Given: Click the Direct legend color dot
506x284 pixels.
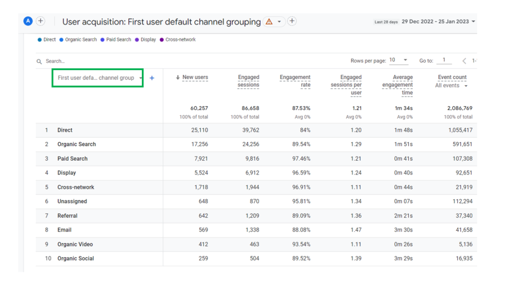Looking at the screenshot, I should 40,40.
